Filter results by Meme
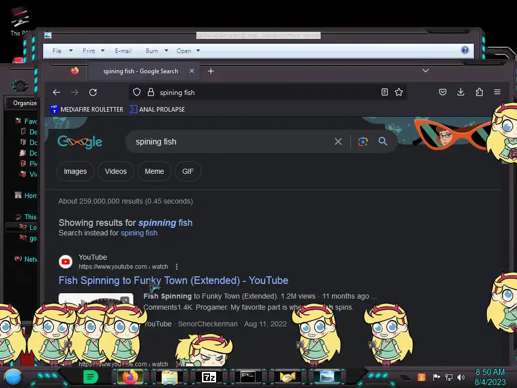The height and width of the screenshot is (388, 517). pos(154,171)
